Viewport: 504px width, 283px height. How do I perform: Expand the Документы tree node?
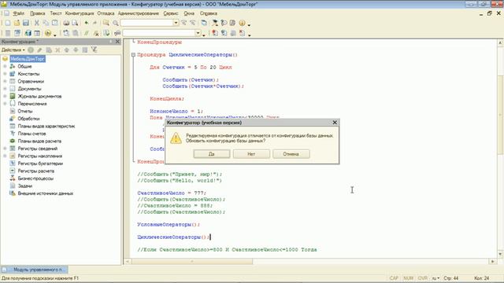point(5,89)
